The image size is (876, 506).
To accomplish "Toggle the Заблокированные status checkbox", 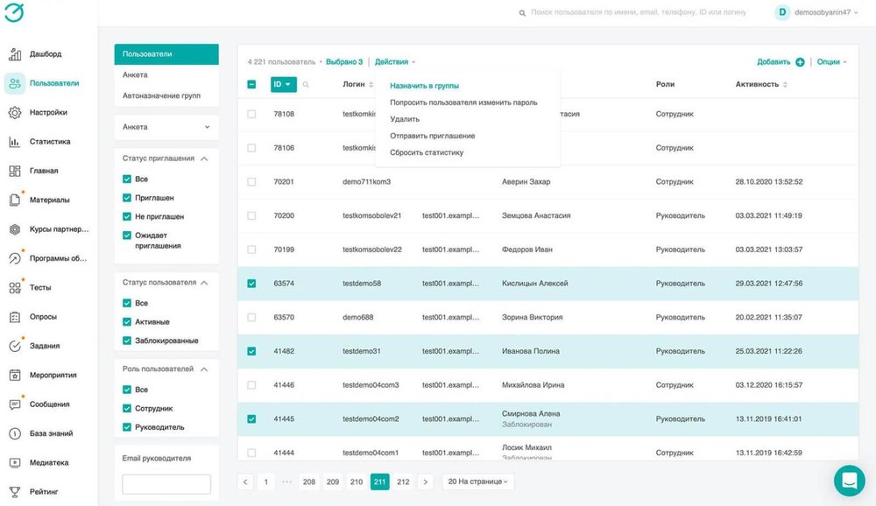I will (127, 341).
